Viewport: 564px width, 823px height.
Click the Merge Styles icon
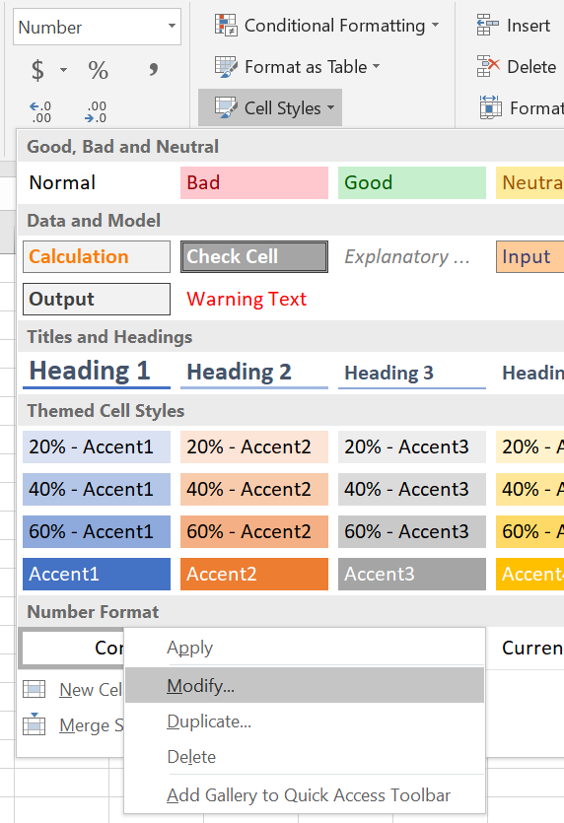point(35,724)
